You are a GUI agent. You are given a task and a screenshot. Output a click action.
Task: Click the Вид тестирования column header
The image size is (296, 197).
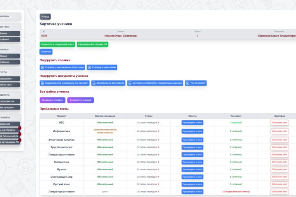(105, 116)
